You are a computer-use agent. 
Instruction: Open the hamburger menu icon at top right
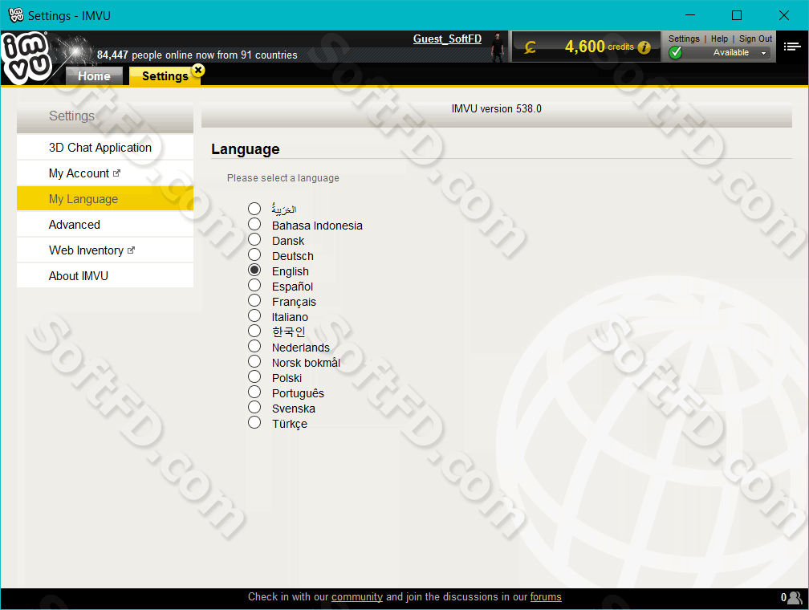click(792, 47)
